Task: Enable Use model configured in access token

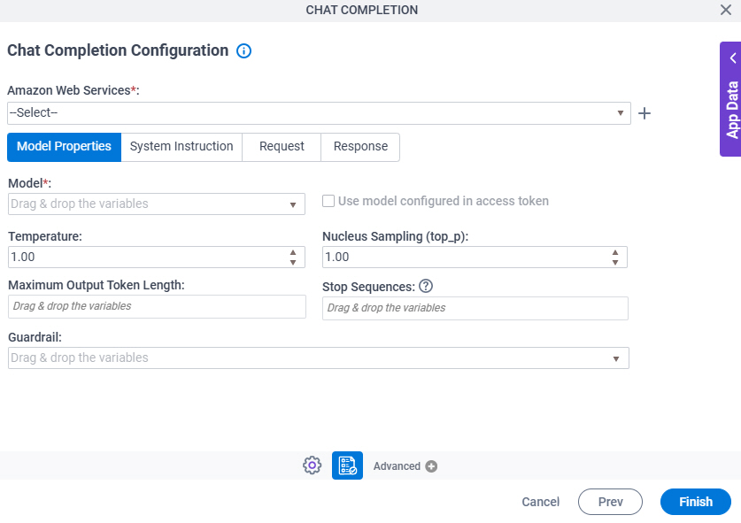Action: [328, 201]
